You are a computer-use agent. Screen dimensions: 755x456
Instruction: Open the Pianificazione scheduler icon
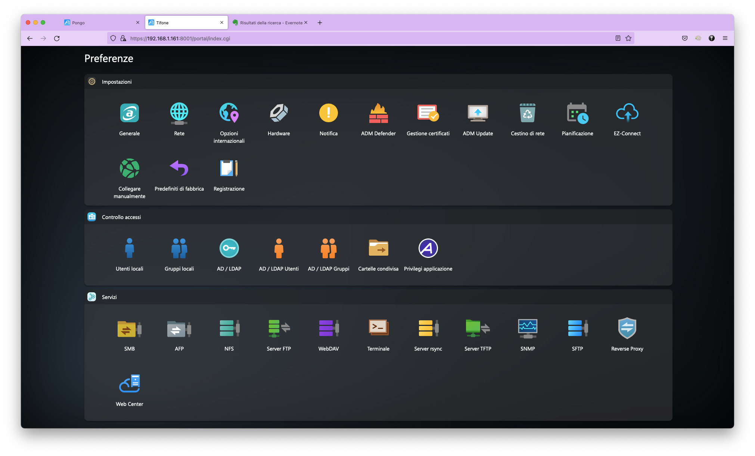577,113
